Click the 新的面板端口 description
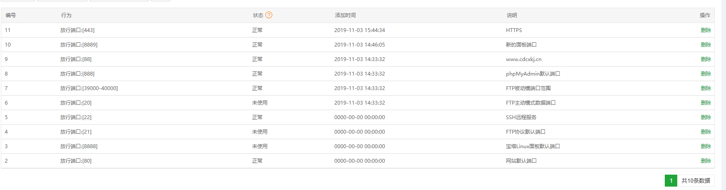The height and width of the screenshot is (190, 726). coord(521,45)
